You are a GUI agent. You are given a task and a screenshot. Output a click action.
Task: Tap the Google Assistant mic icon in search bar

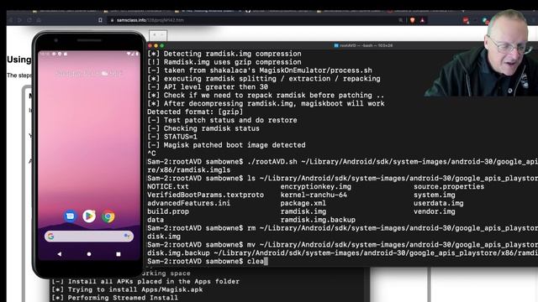click(x=127, y=237)
